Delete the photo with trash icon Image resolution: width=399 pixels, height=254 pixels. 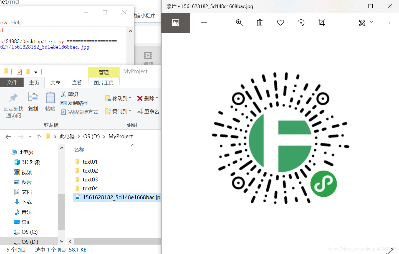(x=260, y=23)
